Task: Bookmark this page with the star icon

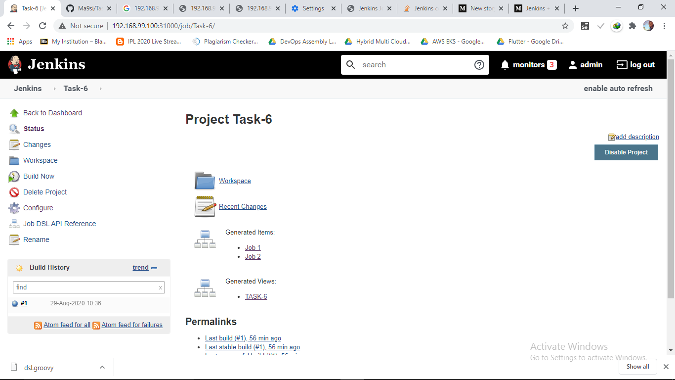Action: [565, 26]
